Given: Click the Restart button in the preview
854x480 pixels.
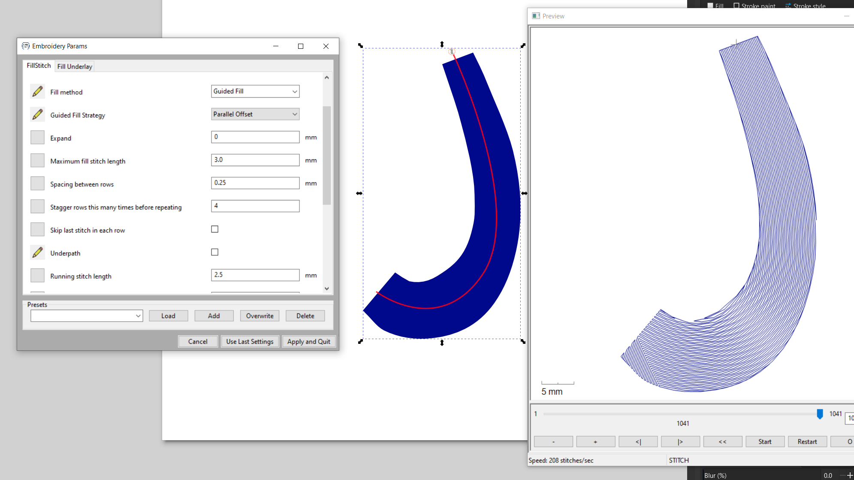Looking at the screenshot, I should tap(807, 441).
